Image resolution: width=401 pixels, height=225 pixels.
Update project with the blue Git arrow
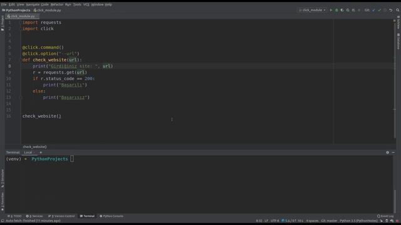373,10
